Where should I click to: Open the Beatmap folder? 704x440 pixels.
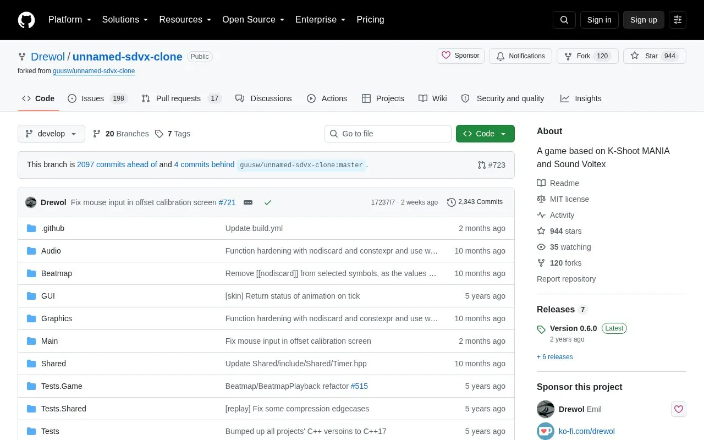pyautogui.click(x=57, y=273)
